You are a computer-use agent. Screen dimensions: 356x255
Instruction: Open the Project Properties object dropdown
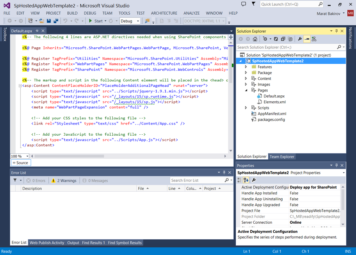343,173
